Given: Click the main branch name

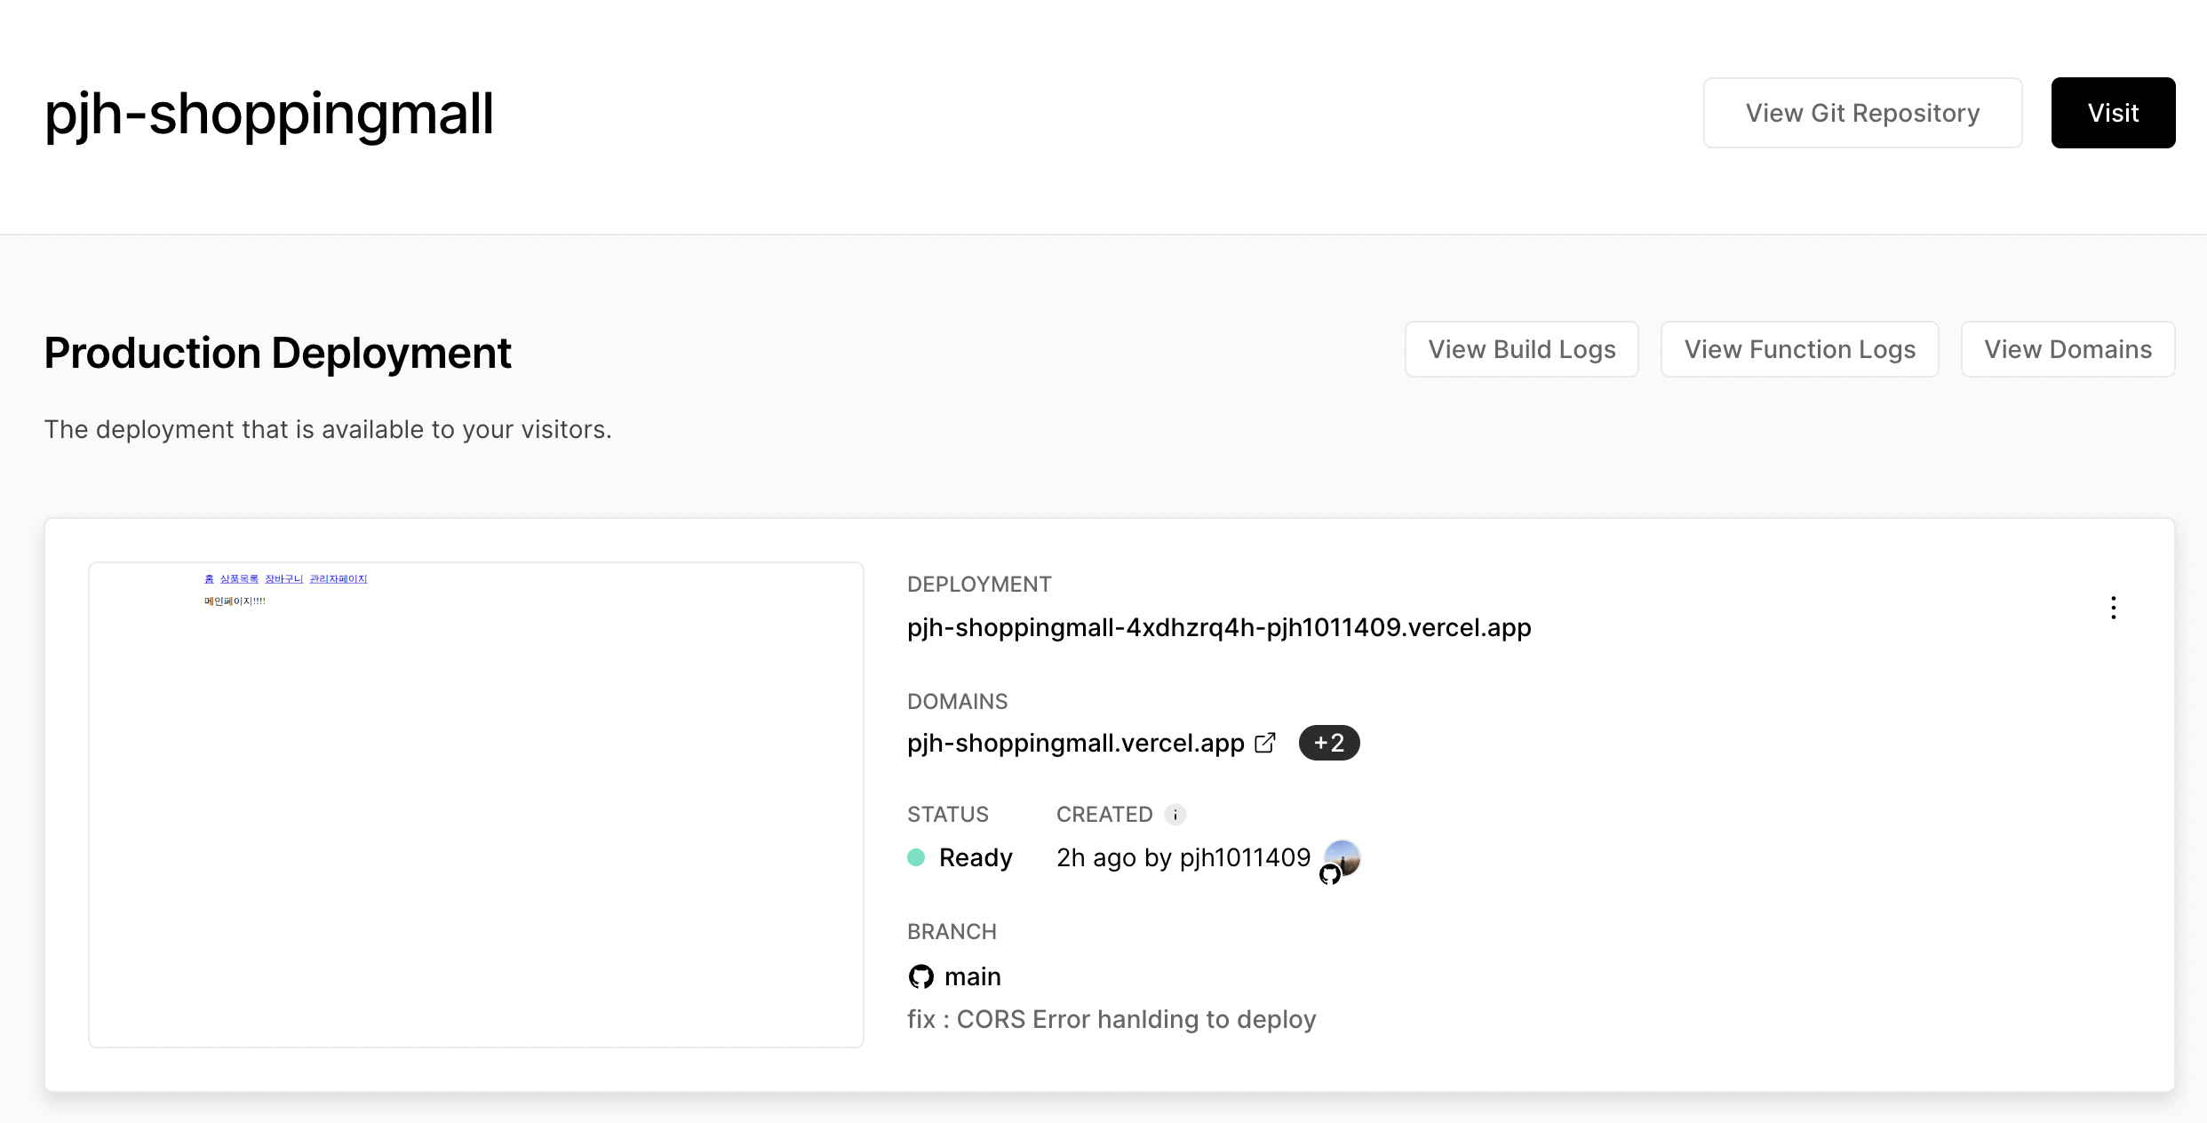Looking at the screenshot, I should [972, 976].
